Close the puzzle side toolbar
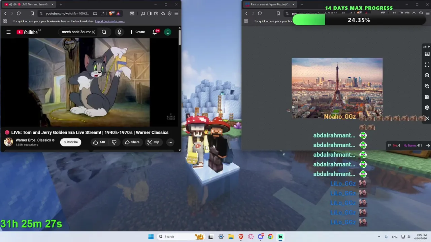Viewport: 431px width, 242px height. [x=427, y=119]
